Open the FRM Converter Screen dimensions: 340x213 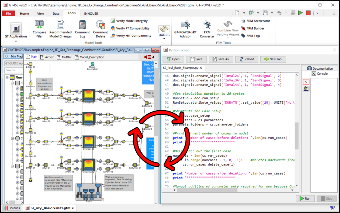click(207, 29)
